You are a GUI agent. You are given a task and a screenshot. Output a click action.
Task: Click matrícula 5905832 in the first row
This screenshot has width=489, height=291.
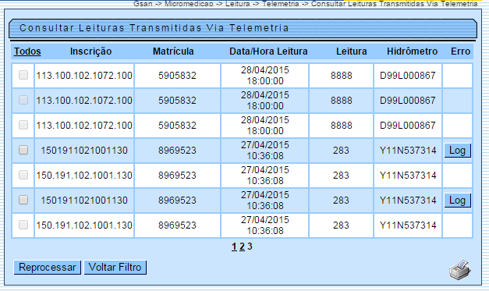[177, 76]
